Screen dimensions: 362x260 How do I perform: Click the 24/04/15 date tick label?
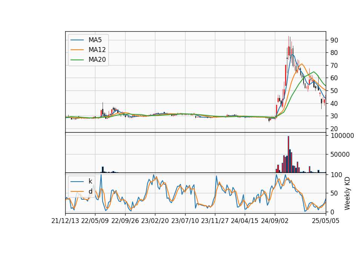click(245, 221)
